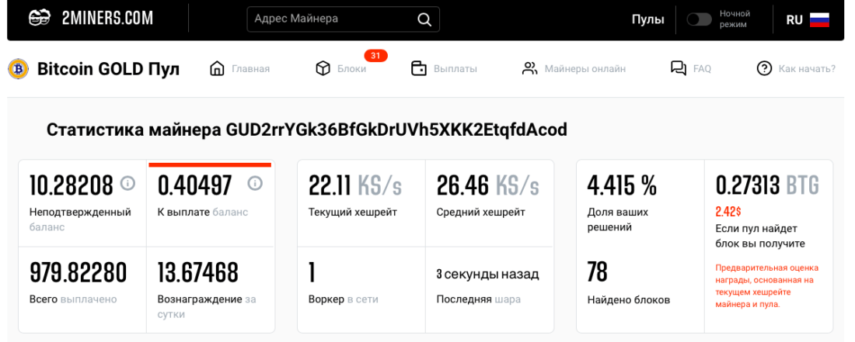Click the 78 blocks found value
Screen dimensions: 855x342
click(597, 272)
